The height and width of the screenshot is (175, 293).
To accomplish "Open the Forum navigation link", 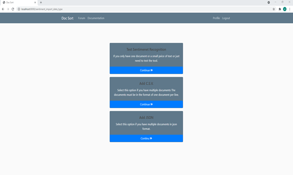I will pos(81,18).
